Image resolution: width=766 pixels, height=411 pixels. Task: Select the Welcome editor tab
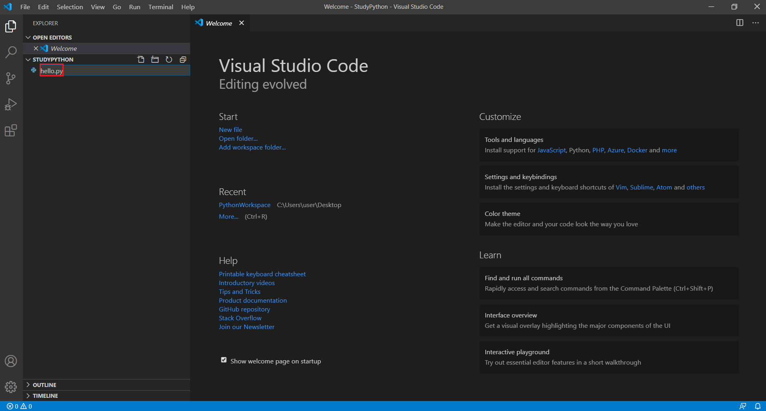coord(219,23)
